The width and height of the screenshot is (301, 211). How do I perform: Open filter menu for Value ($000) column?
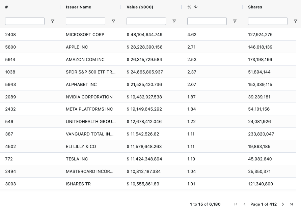click(x=174, y=21)
